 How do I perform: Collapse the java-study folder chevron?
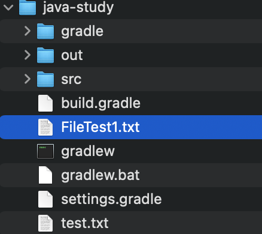[x=8, y=8]
